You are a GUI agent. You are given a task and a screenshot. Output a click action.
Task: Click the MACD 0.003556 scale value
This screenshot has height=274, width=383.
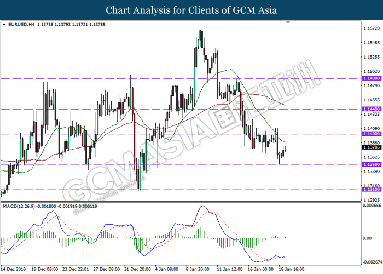coord(372,206)
